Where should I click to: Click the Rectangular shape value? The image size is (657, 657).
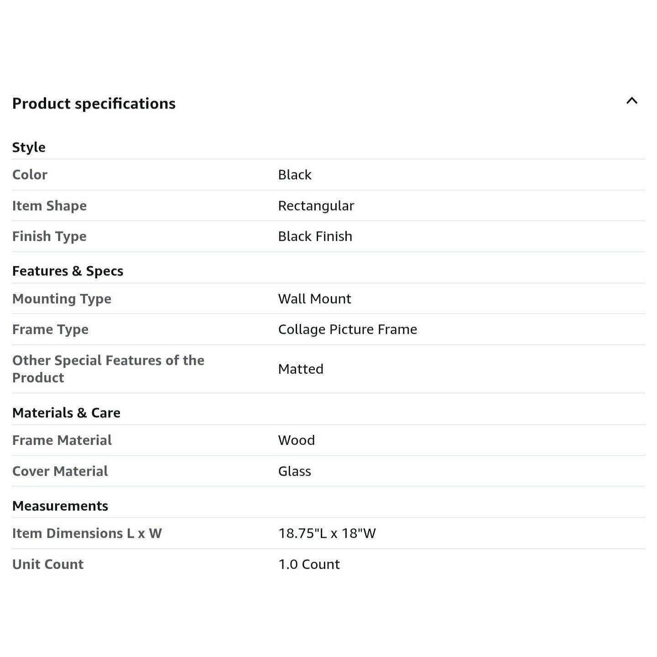point(316,206)
